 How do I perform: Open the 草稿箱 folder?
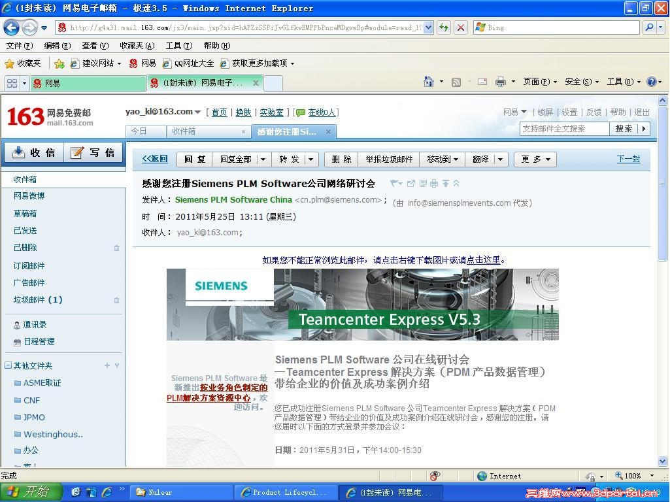point(25,214)
